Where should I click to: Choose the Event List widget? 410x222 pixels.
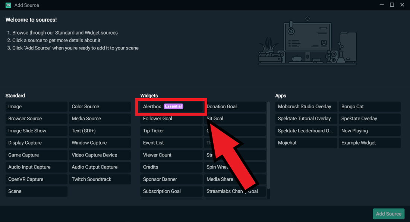[x=171, y=143]
